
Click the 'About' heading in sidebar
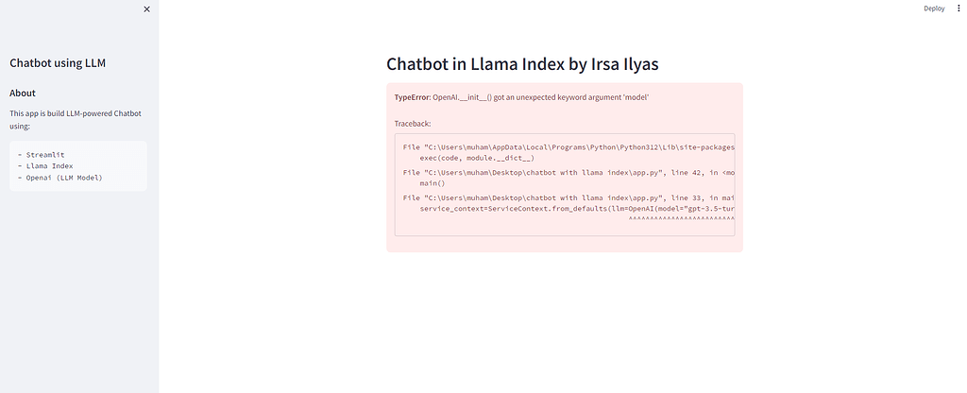[x=23, y=94]
